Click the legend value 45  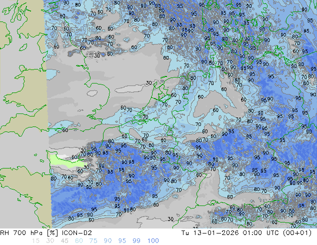[x=64, y=241]
